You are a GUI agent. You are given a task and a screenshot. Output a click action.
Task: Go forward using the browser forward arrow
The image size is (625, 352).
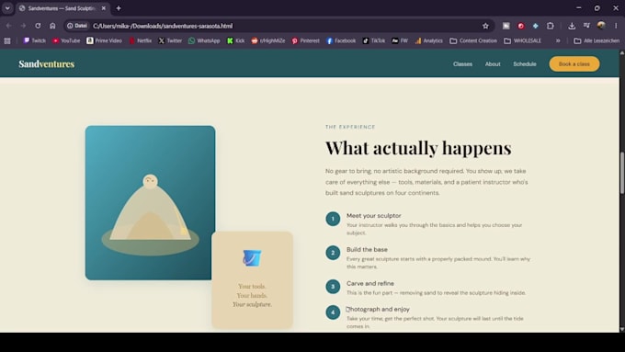(x=23, y=26)
